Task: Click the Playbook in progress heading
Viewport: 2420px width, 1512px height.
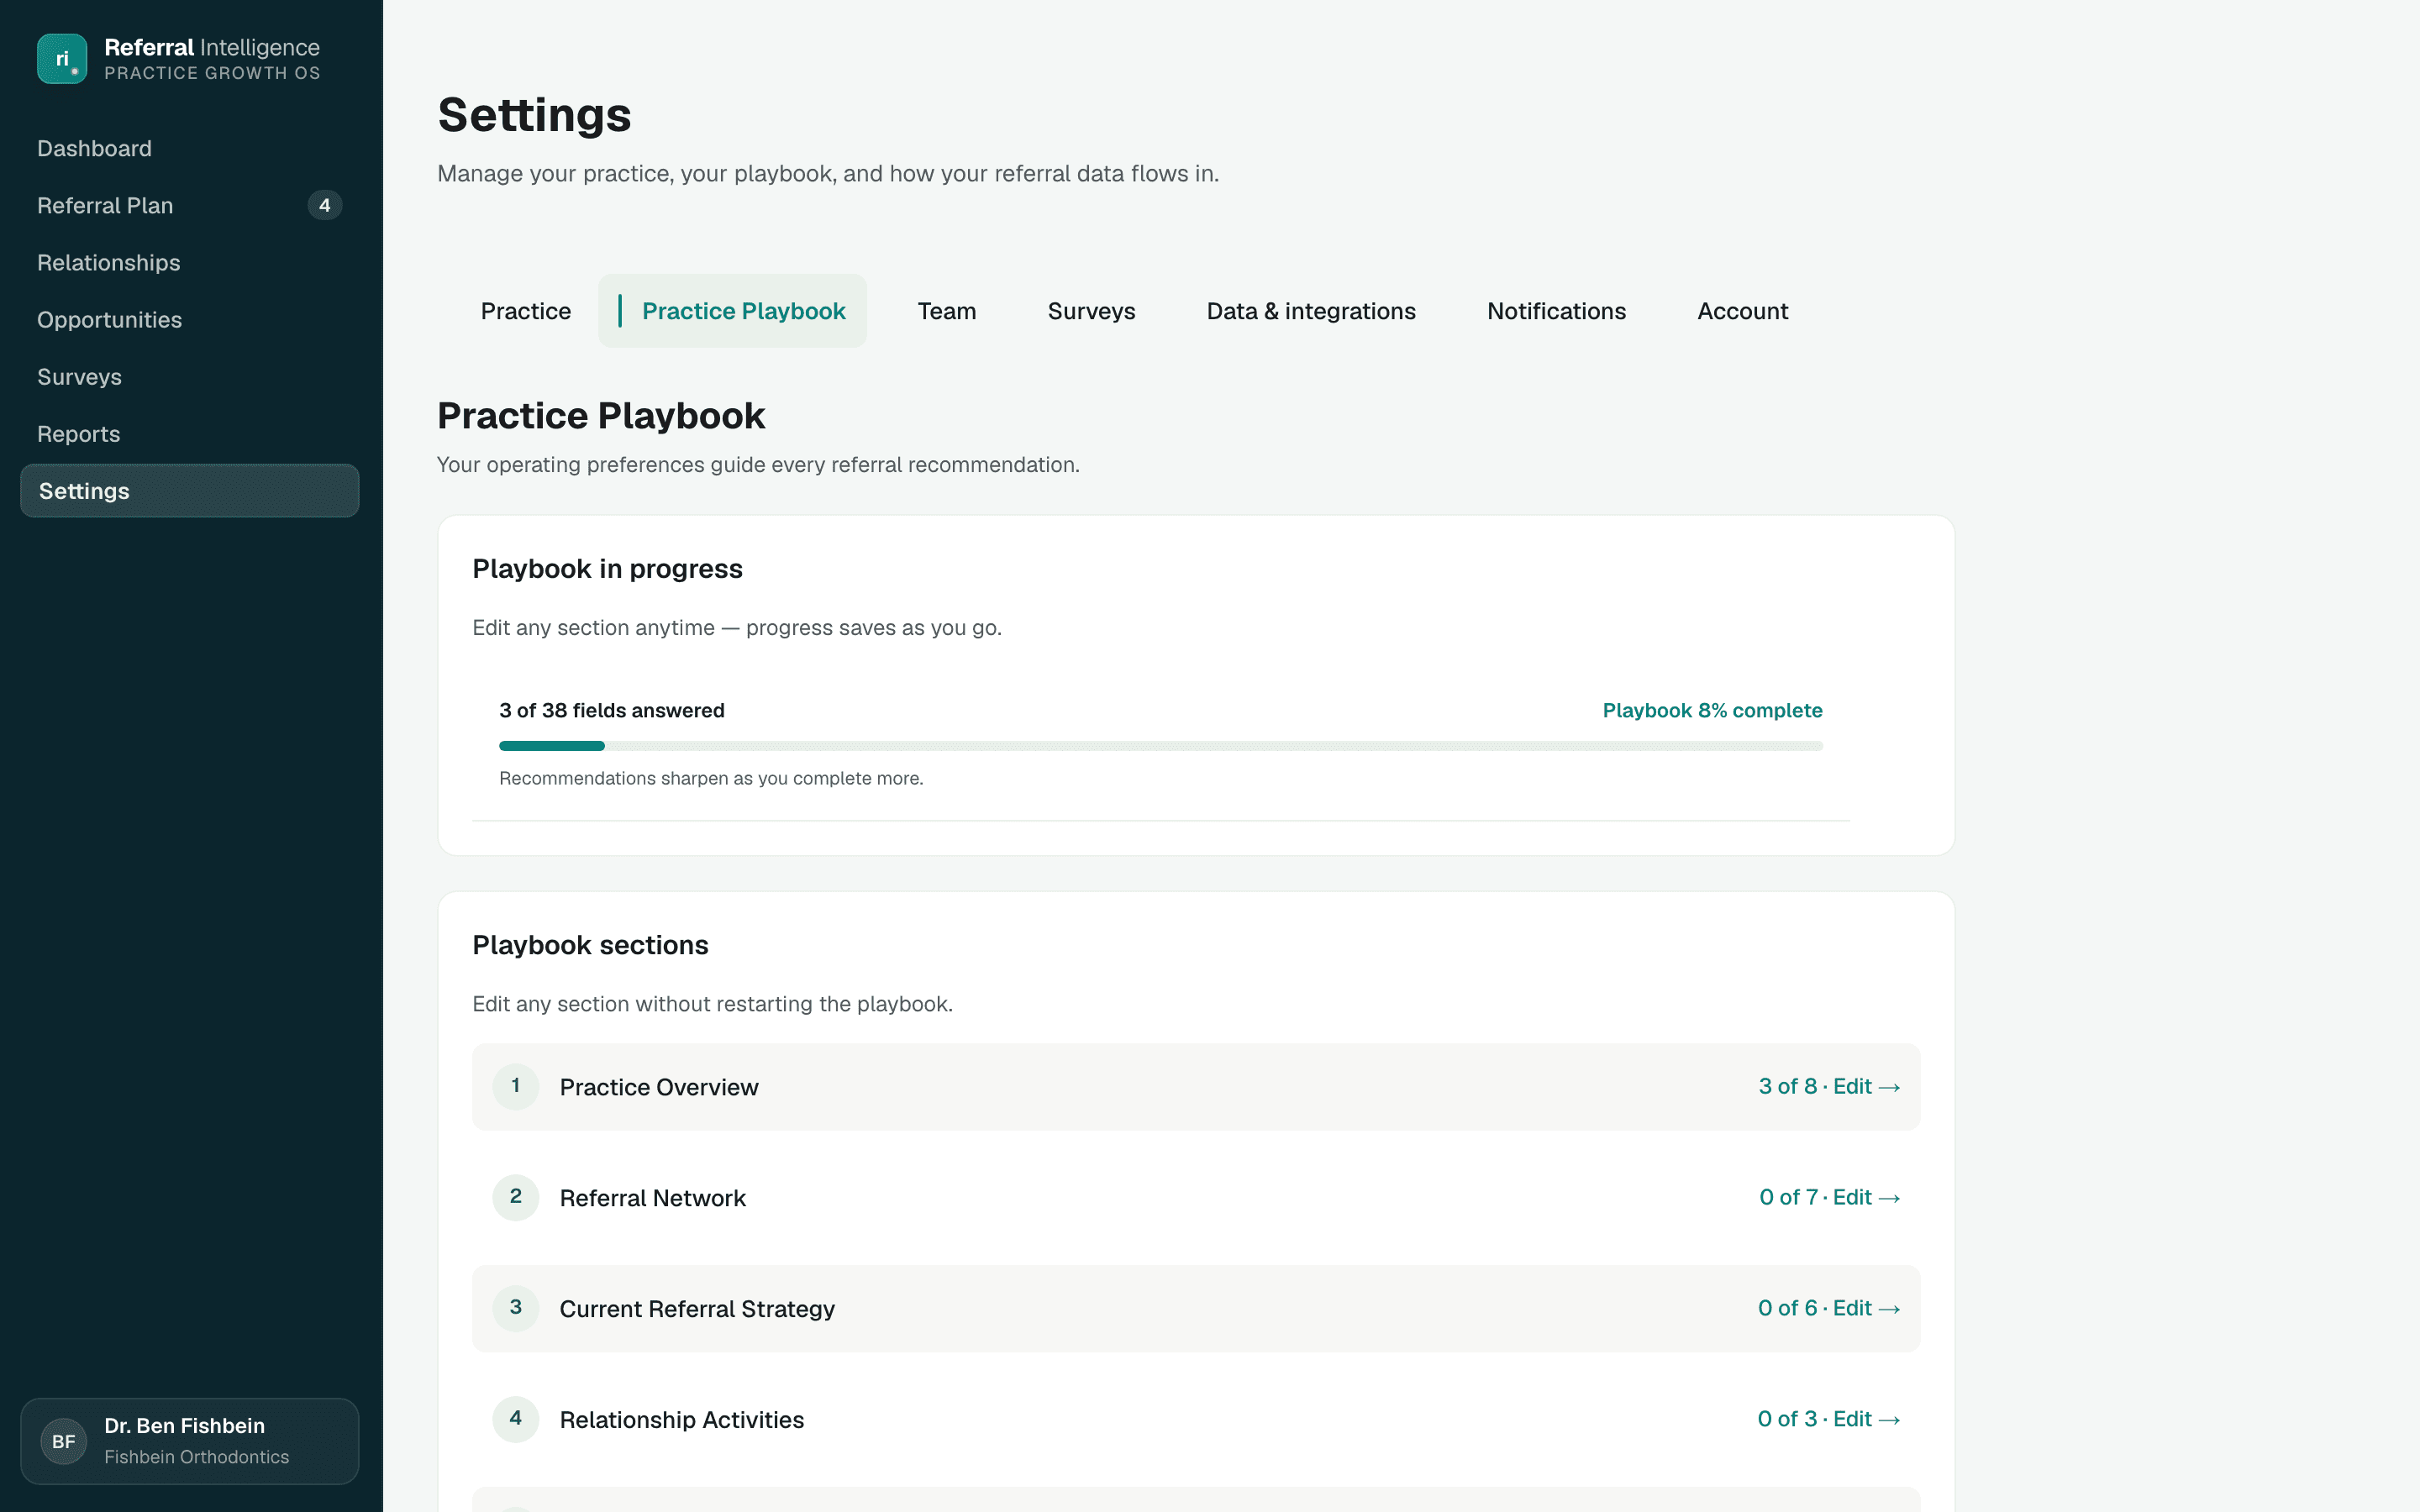Action: pyautogui.click(x=607, y=569)
